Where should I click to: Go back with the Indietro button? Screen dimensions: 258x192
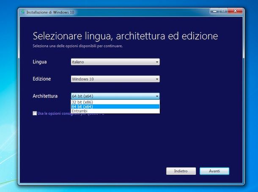click(181, 171)
